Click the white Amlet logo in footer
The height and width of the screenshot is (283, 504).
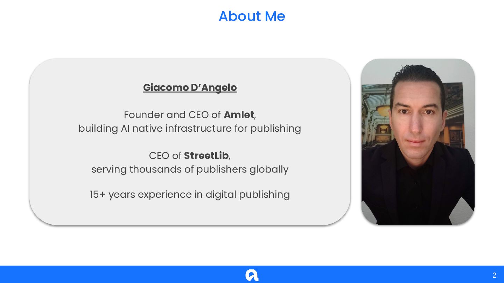(252, 275)
